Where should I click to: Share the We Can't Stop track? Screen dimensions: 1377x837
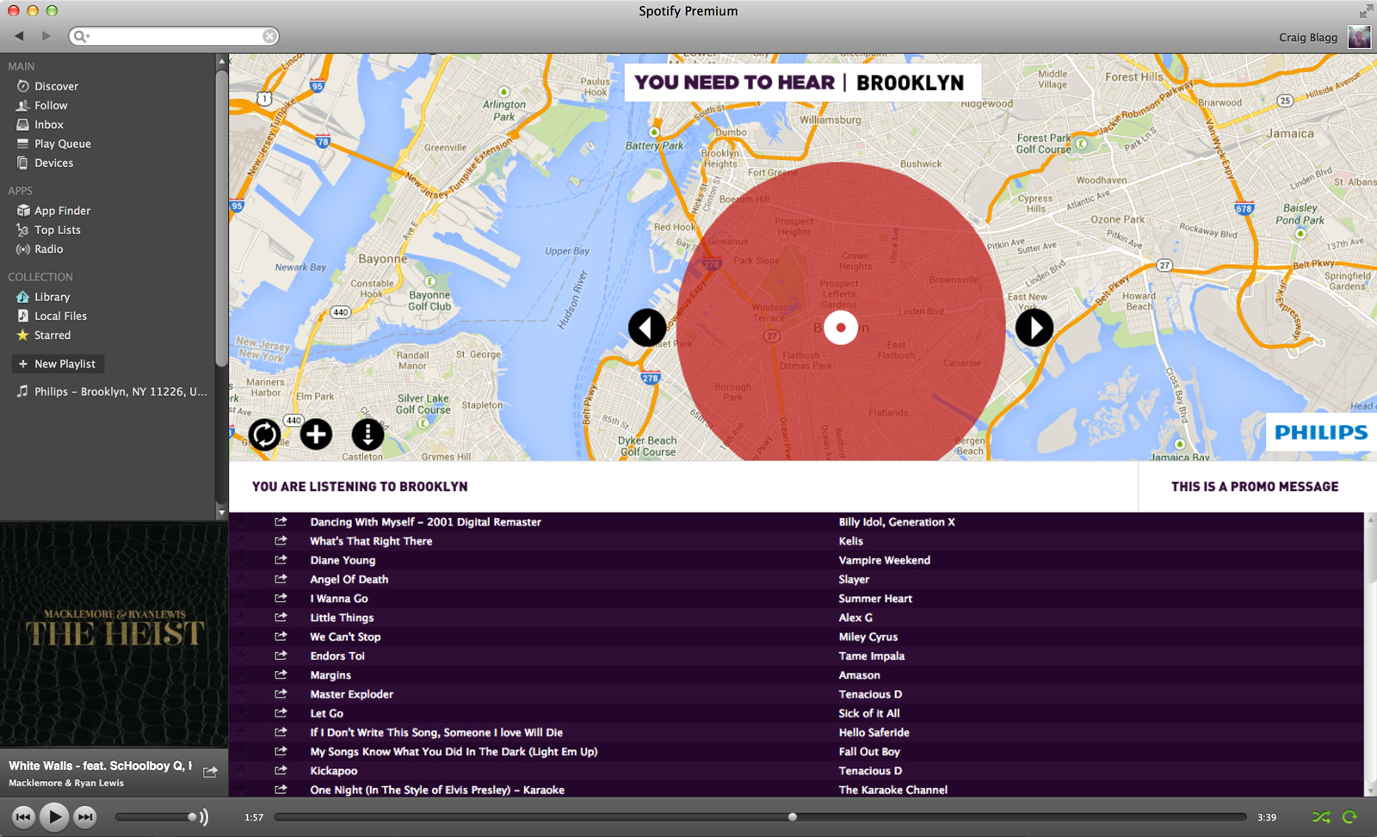click(281, 636)
